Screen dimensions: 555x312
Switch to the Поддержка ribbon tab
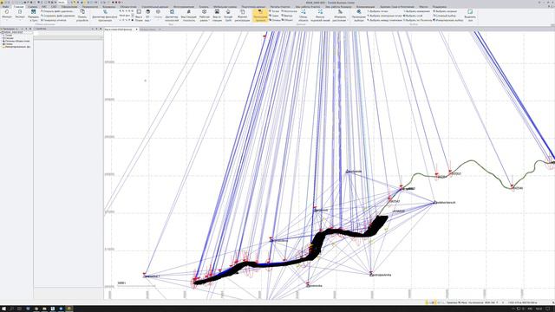[440, 7]
